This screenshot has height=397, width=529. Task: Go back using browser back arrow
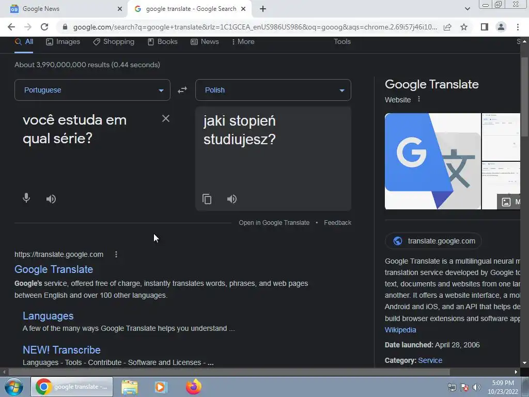click(x=11, y=27)
